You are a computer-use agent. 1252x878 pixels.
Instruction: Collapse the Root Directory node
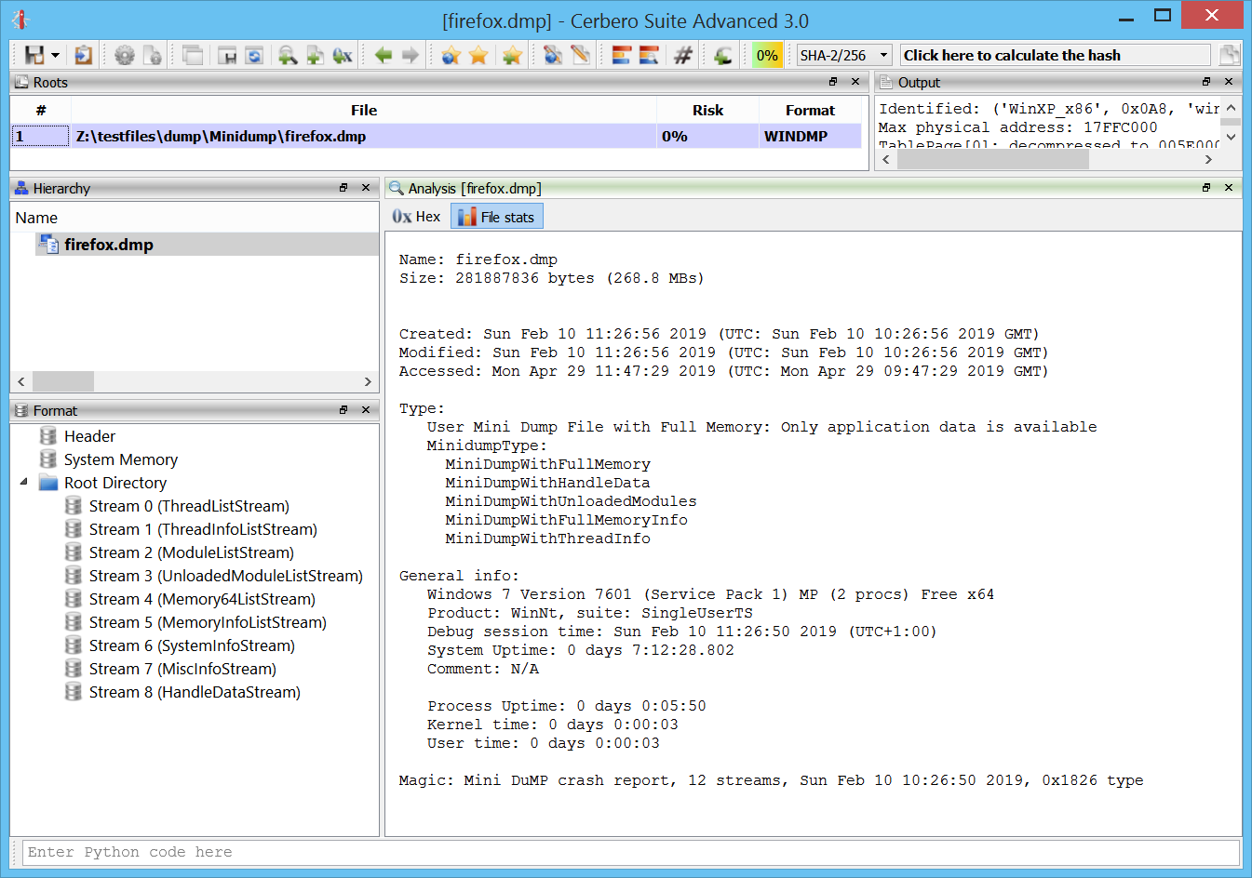[x=23, y=482]
